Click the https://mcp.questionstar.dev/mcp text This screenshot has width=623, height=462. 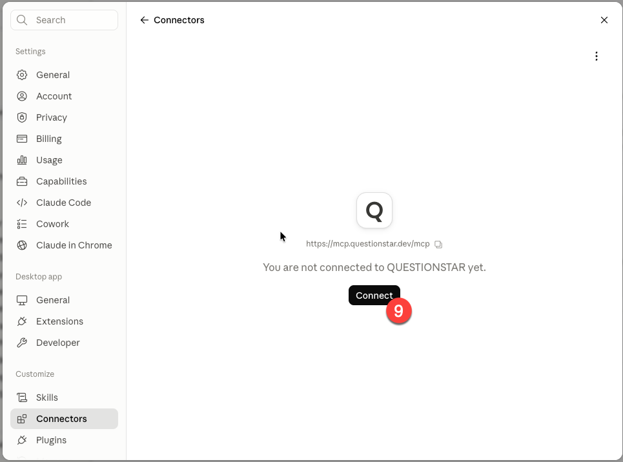pyautogui.click(x=367, y=244)
